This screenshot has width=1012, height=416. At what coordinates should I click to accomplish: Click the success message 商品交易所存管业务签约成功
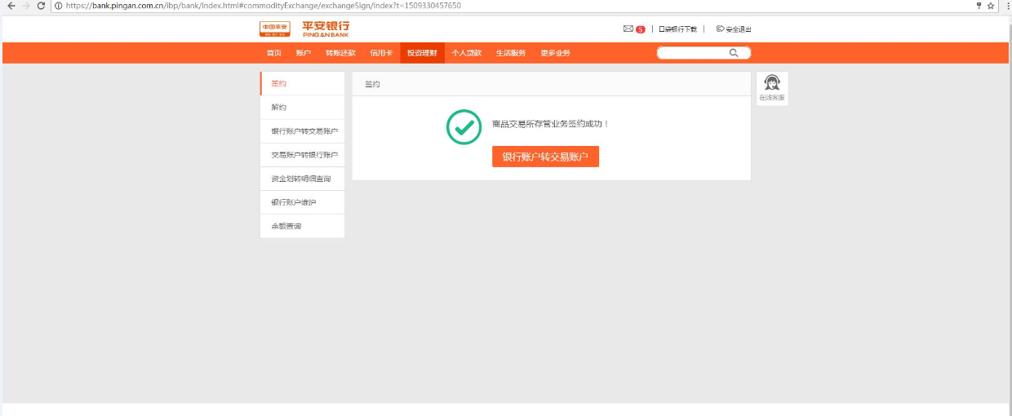[550, 124]
